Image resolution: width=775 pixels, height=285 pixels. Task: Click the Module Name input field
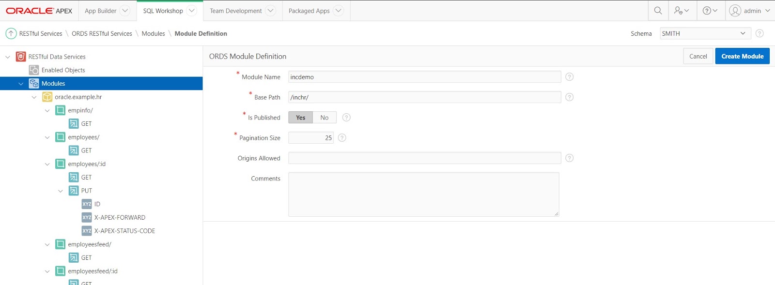point(424,77)
